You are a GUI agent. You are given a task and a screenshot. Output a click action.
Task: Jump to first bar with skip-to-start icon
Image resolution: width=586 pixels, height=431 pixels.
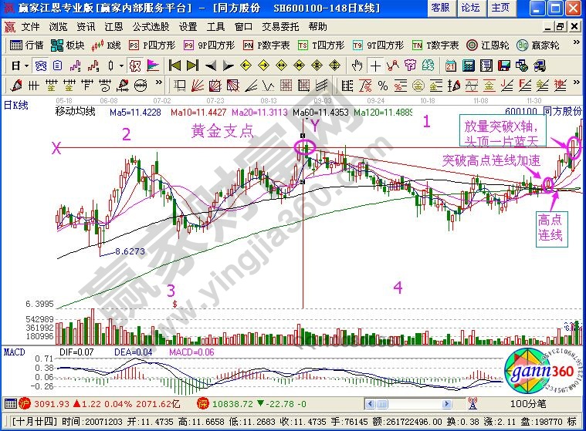pos(174,65)
